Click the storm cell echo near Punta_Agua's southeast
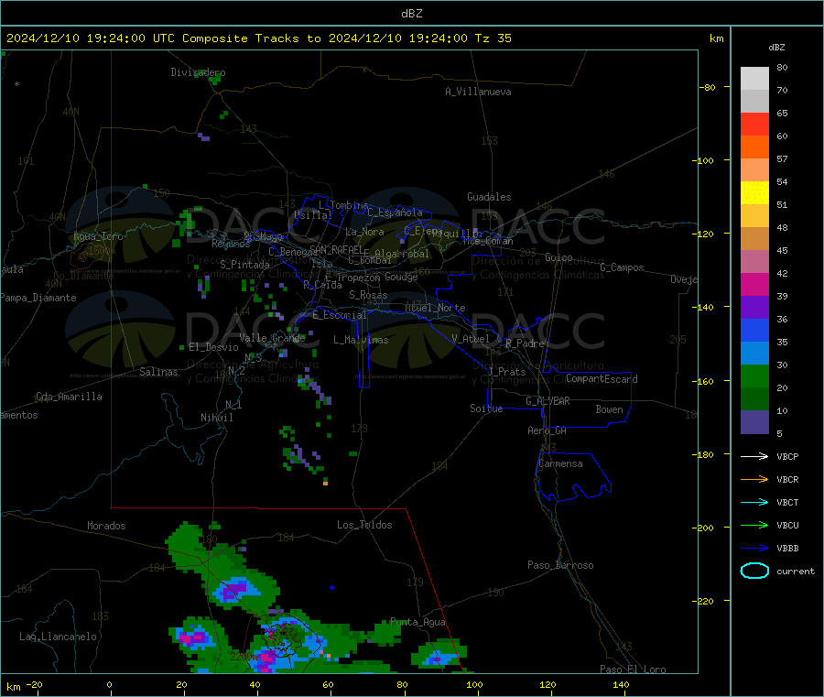Screen dimensions: 824x697 click(x=438, y=656)
